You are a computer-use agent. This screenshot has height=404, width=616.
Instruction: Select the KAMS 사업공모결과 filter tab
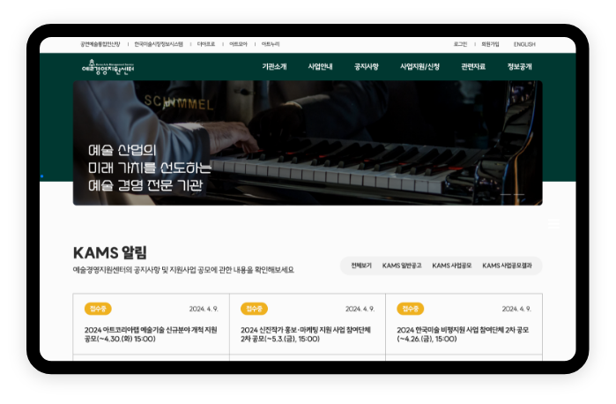pyautogui.click(x=507, y=266)
